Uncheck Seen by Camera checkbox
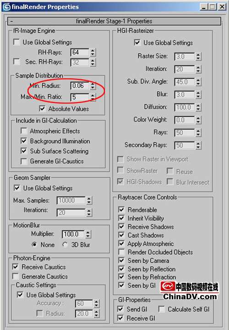The image size is (229, 330). click(x=121, y=260)
